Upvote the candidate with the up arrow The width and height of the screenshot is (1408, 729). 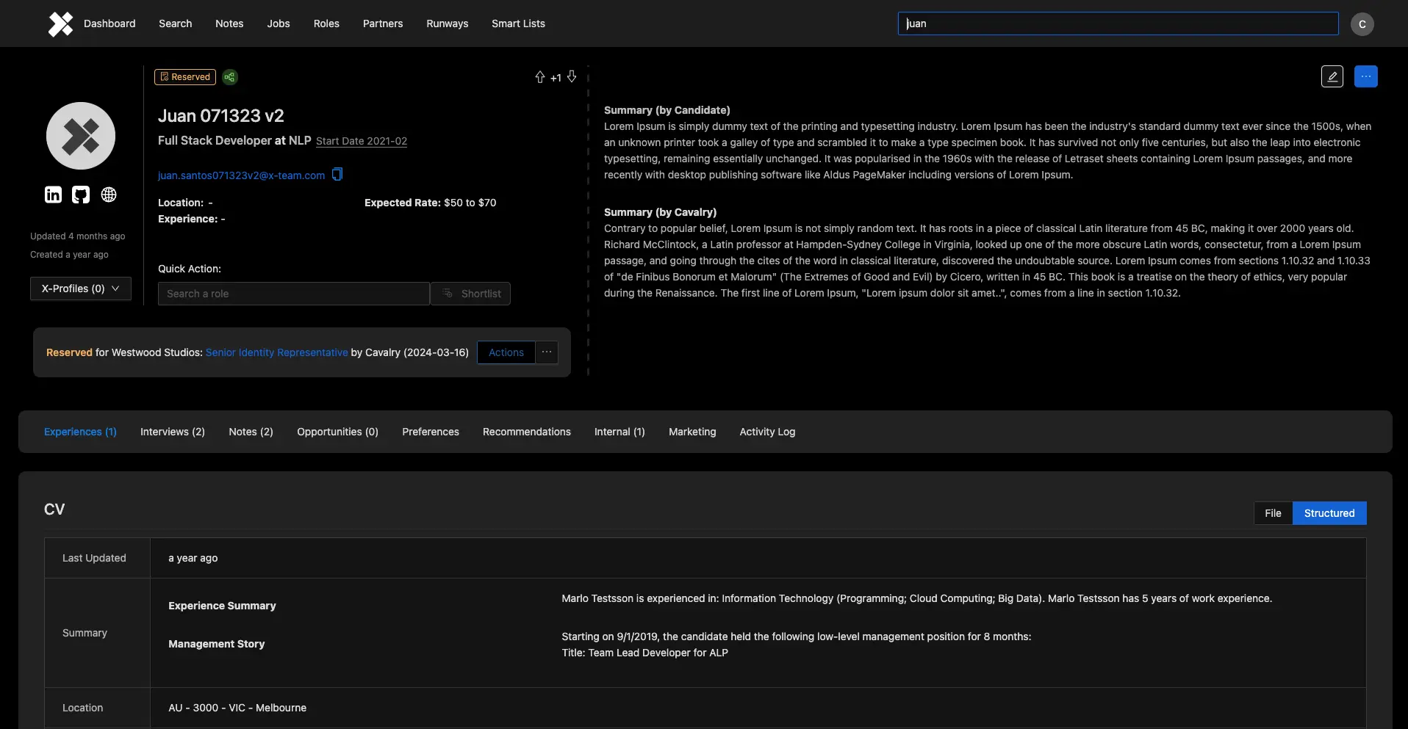point(539,77)
